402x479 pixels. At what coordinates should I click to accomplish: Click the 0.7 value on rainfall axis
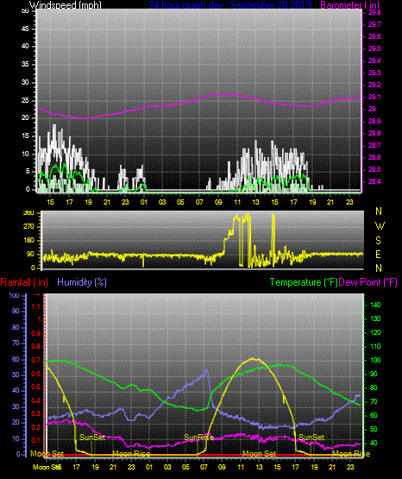[36, 360]
